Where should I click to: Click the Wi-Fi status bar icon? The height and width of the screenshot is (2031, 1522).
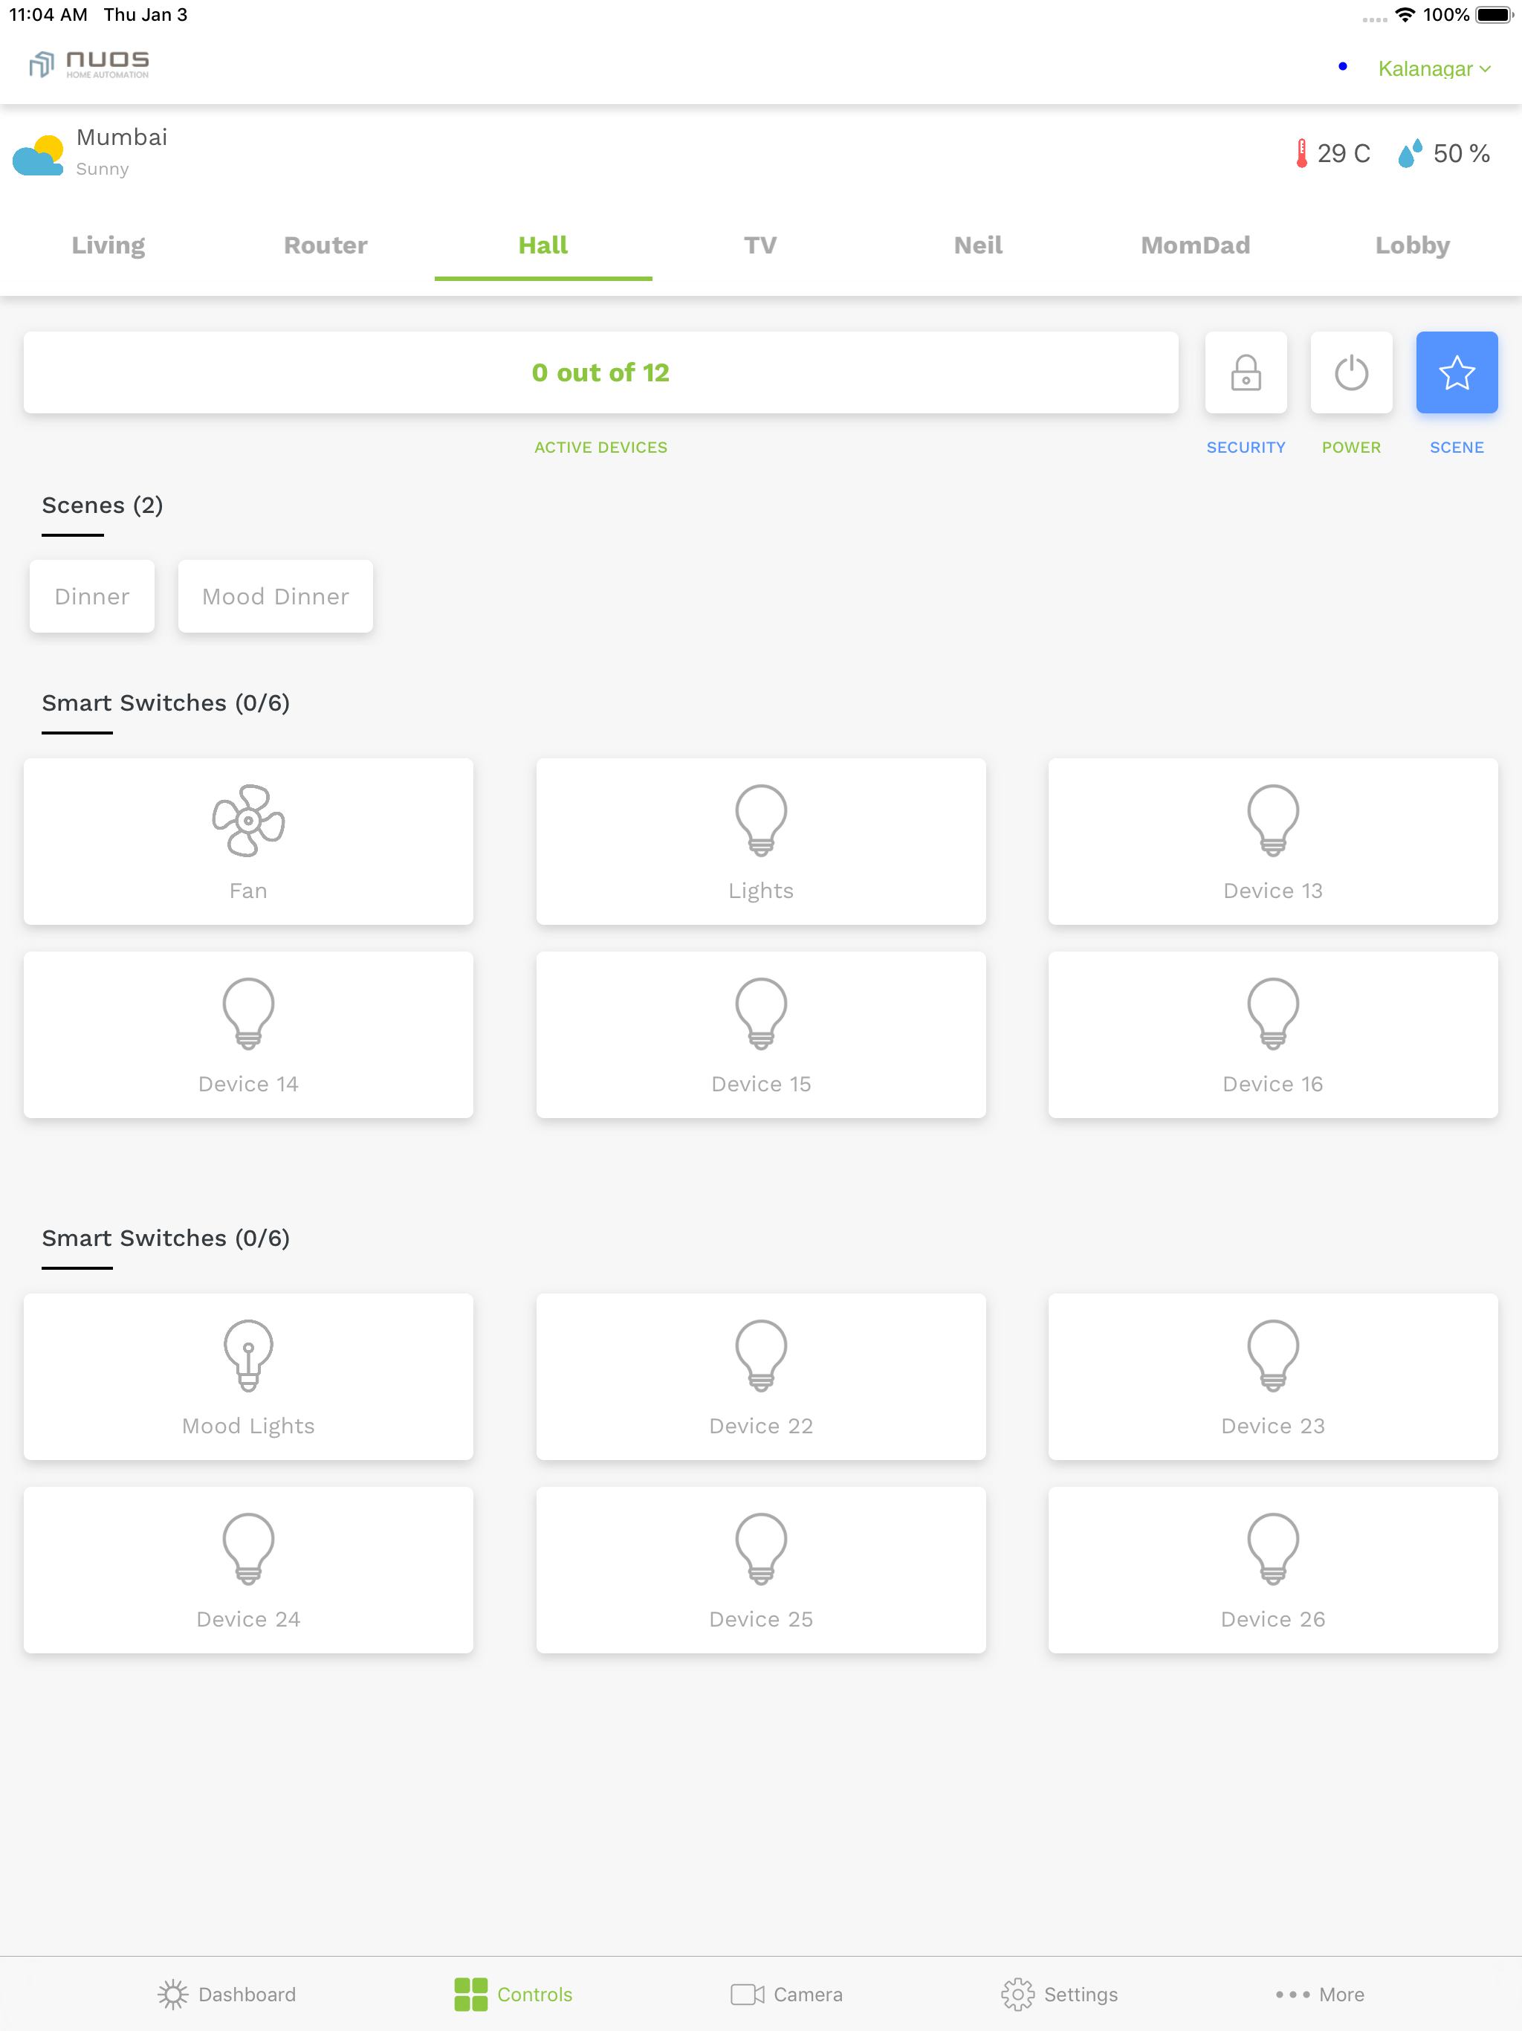point(1405,15)
